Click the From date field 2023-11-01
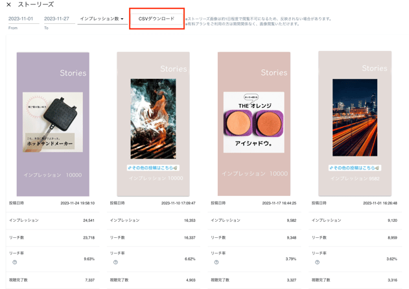The width and height of the screenshot is (409, 289). 21,19
